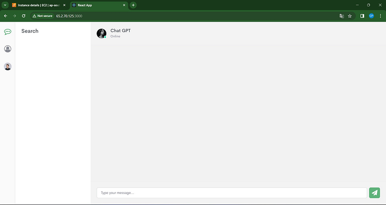This screenshot has height=205, width=386.
Task: Click the Chat GPT contact avatar
Action: (101, 33)
